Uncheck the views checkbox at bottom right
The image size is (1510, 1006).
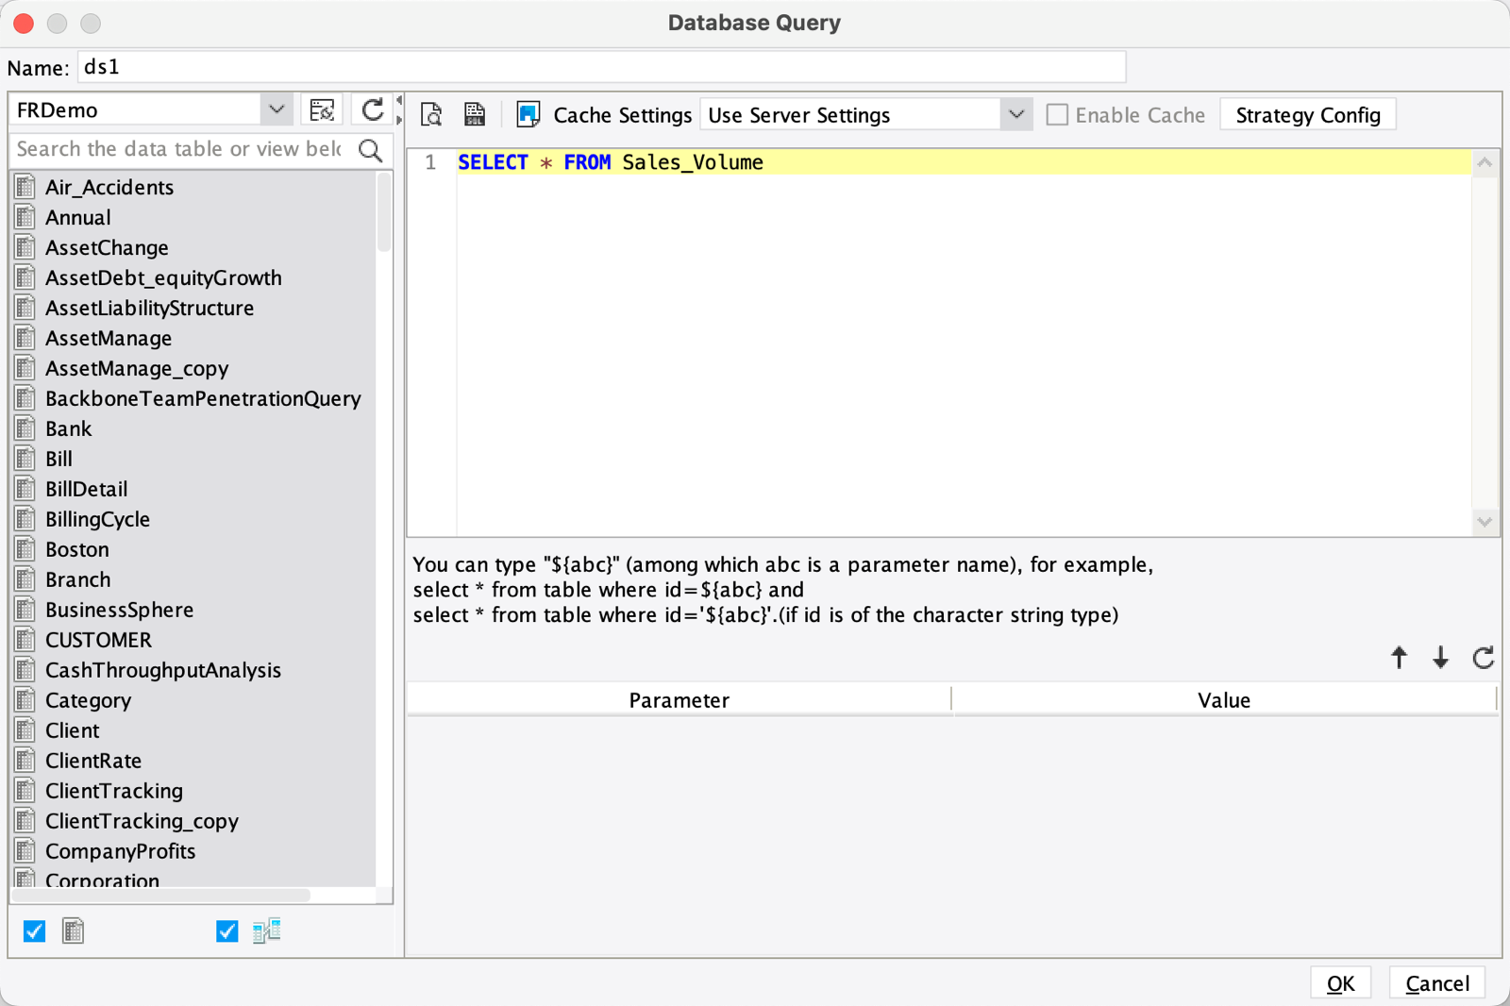pos(226,931)
